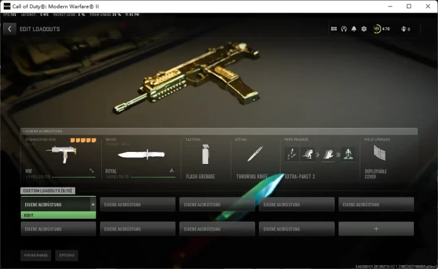Toggle the favorite star on the selected loadout
The height and width of the screenshot is (269, 438).
[x=93, y=204]
